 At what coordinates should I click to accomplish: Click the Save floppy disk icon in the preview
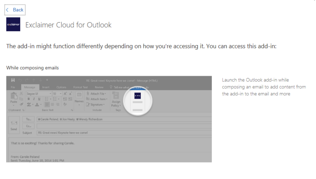pyautogui.click(x=13, y=80)
